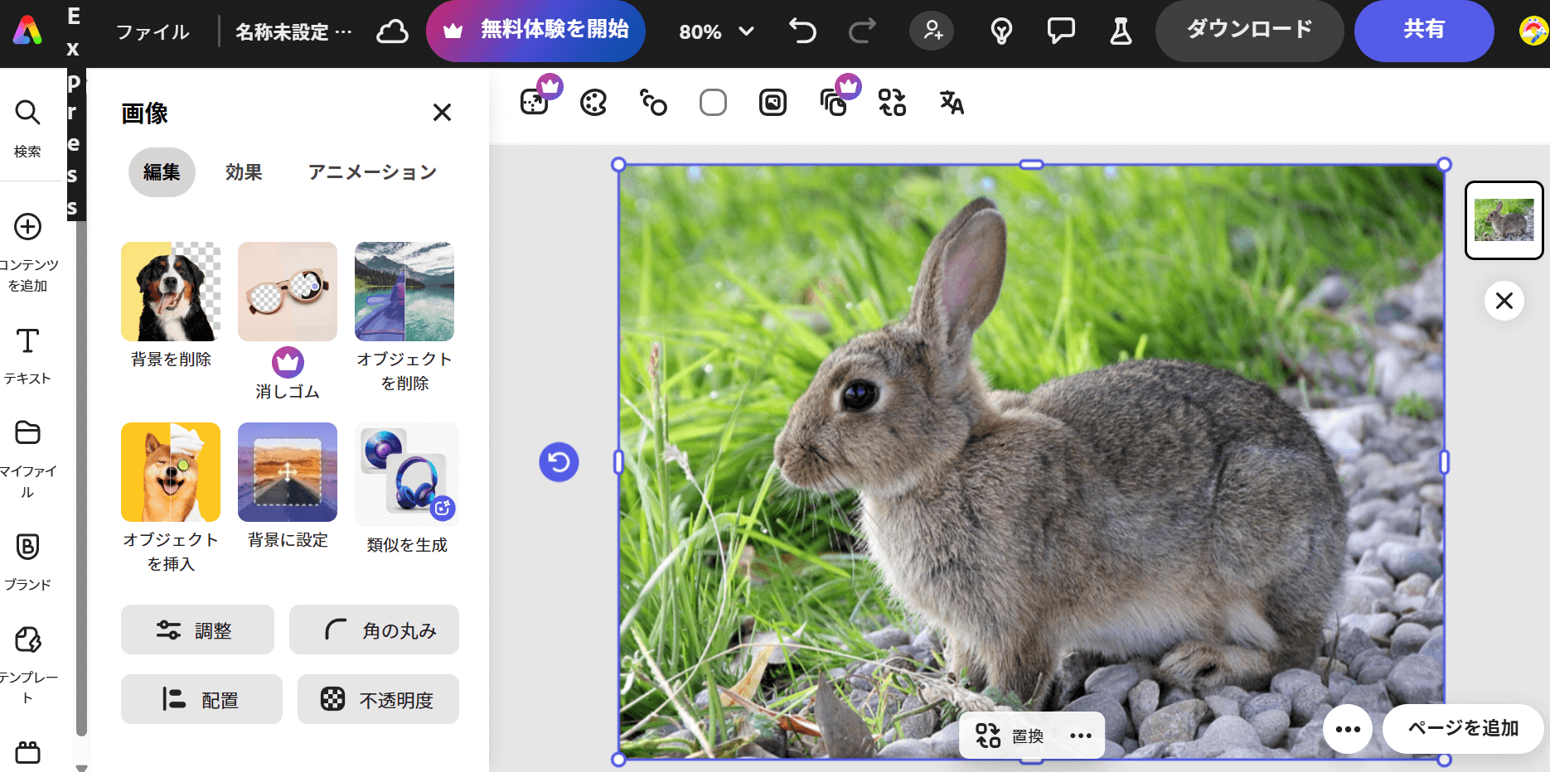This screenshot has height=772, width=1550.
Task: Click the linked circles toolbar icon
Action: pyautogui.click(x=653, y=103)
